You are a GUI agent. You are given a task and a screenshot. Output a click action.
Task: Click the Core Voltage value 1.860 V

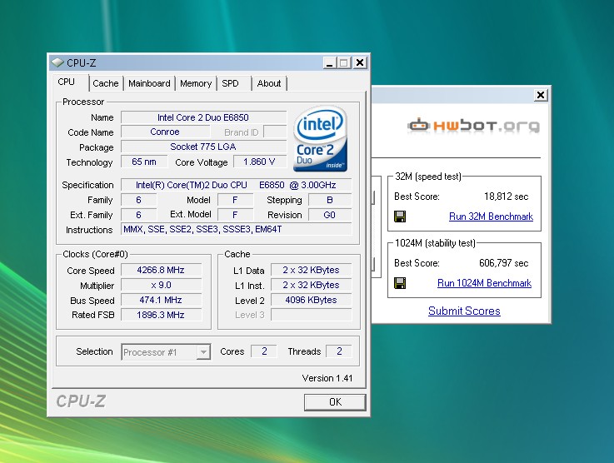click(x=260, y=162)
